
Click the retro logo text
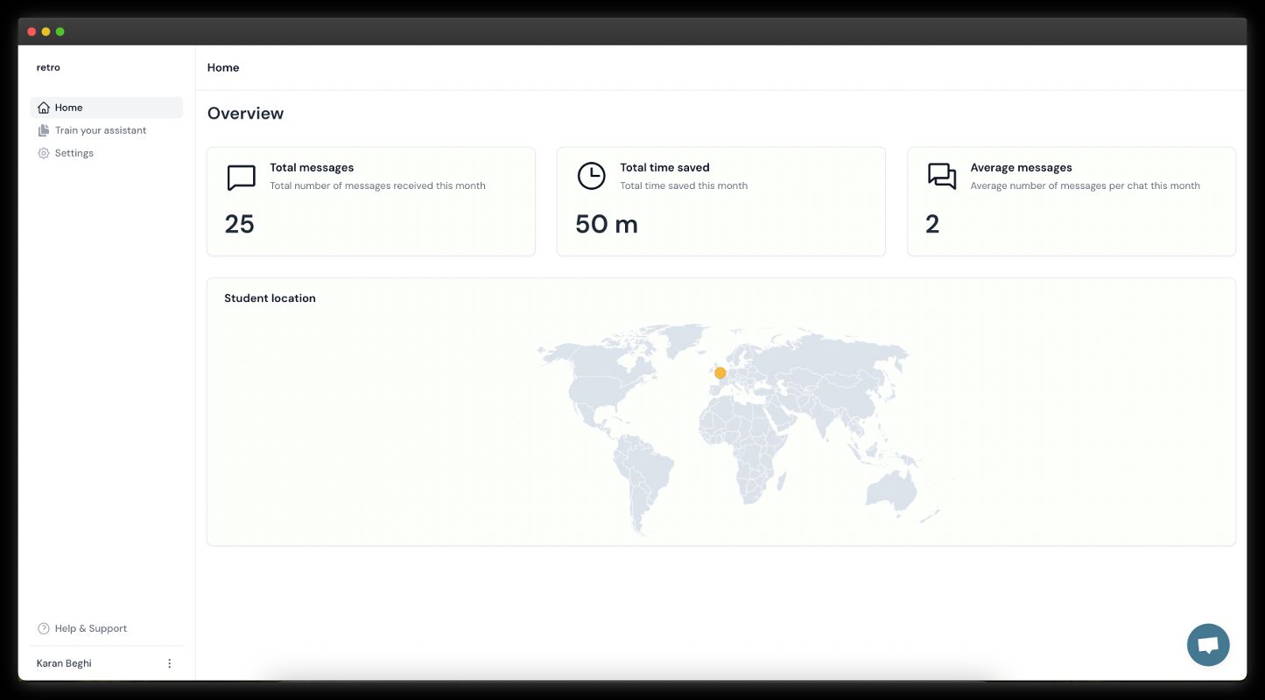tap(48, 67)
